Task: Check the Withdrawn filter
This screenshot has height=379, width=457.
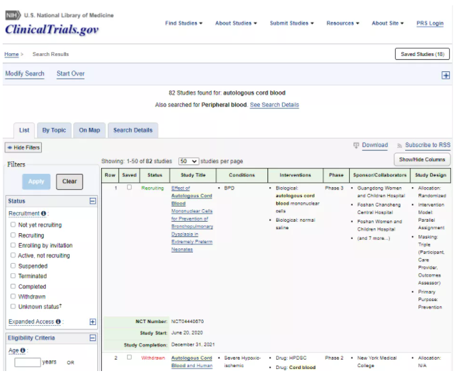Action: click(x=13, y=296)
